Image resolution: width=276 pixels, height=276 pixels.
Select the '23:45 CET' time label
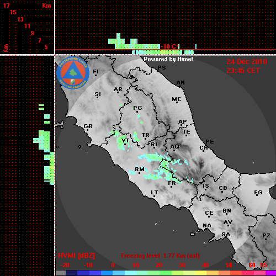pyautogui.click(x=243, y=71)
